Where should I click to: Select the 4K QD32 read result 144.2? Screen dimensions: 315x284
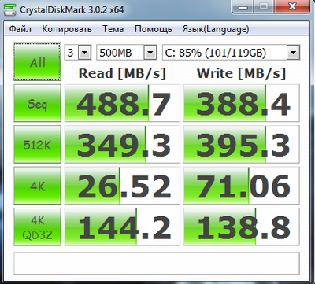(122, 227)
